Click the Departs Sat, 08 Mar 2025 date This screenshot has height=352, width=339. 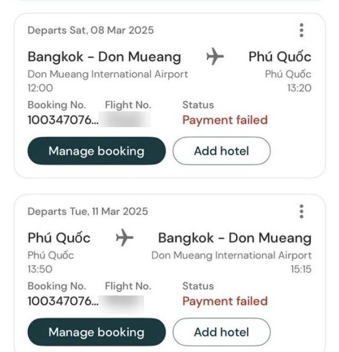[x=90, y=30]
